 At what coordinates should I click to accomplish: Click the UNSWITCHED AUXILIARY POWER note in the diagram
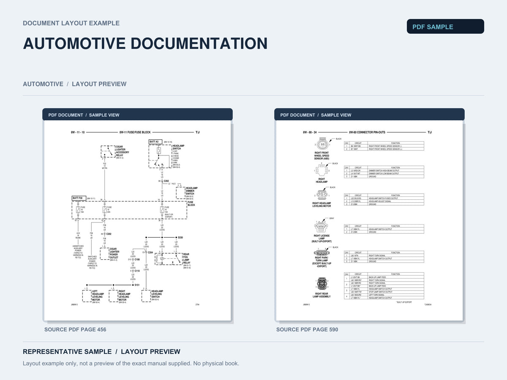point(78,251)
